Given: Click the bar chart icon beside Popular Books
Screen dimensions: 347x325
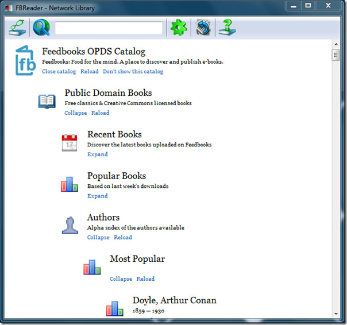Looking at the screenshot, I should (70, 184).
